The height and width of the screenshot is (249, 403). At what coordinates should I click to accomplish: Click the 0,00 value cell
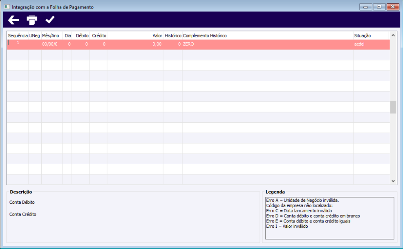tap(135, 44)
